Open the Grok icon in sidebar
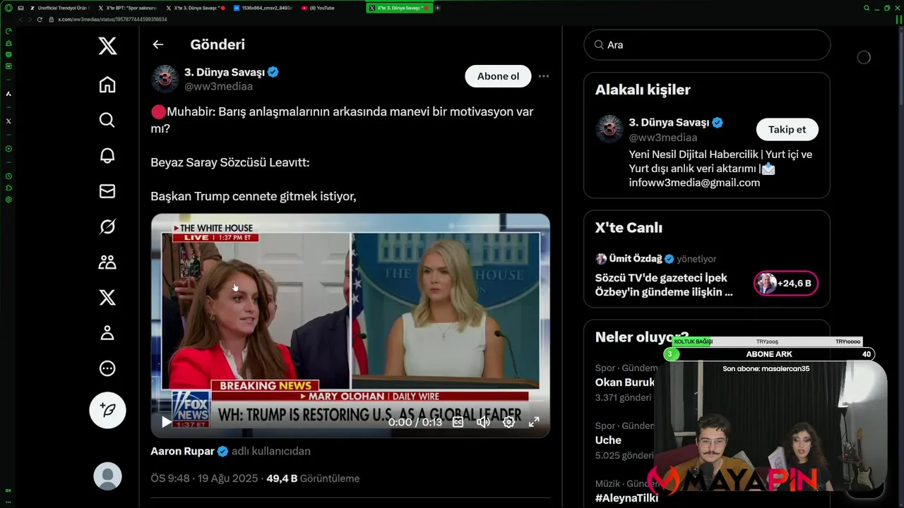This screenshot has height=508, width=904. [x=107, y=226]
